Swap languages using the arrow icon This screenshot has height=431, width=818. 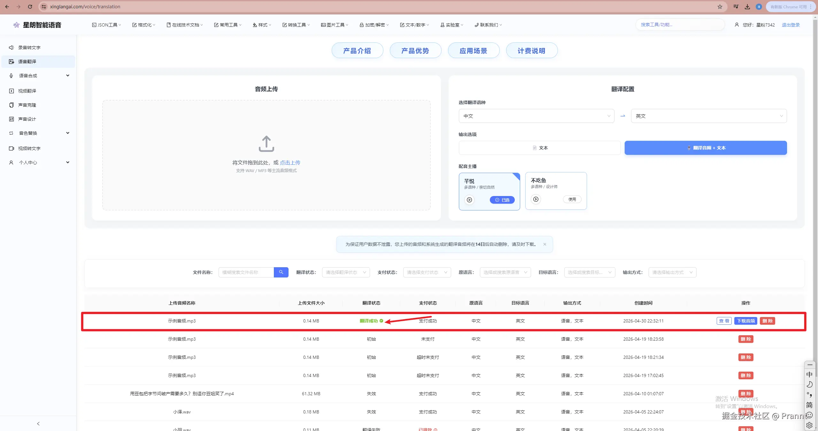(623, 116)
